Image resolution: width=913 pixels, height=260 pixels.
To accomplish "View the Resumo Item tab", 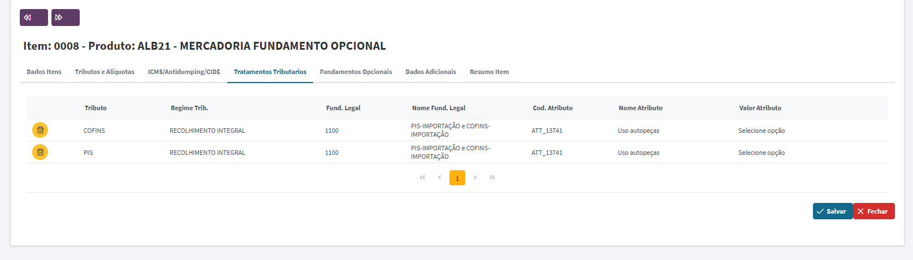I will [489, 72].
